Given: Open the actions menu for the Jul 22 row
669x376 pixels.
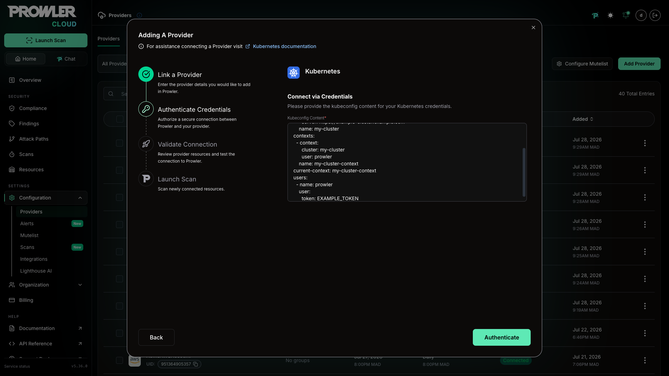Looking at the screenshot, I should (x=645, y=333).
